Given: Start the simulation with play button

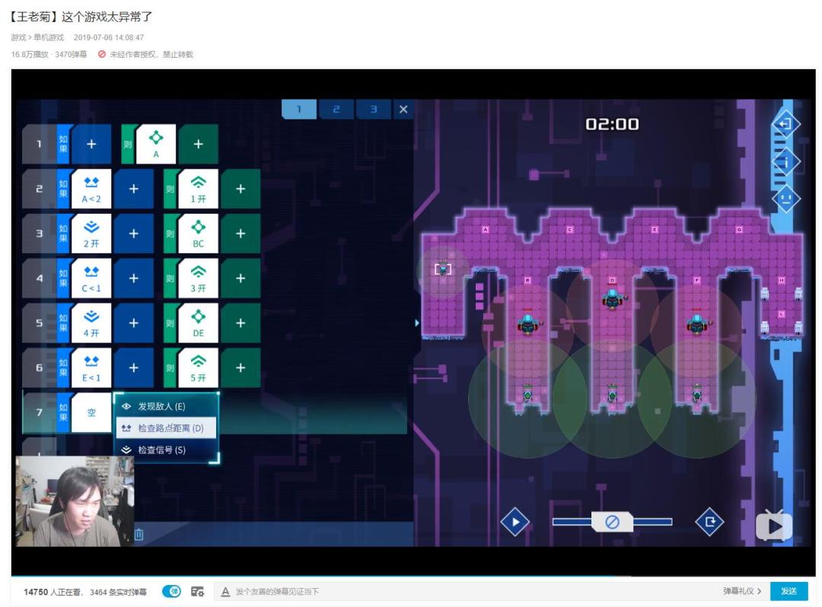Looking at the screenshot, I should click(x=515, y=522).
